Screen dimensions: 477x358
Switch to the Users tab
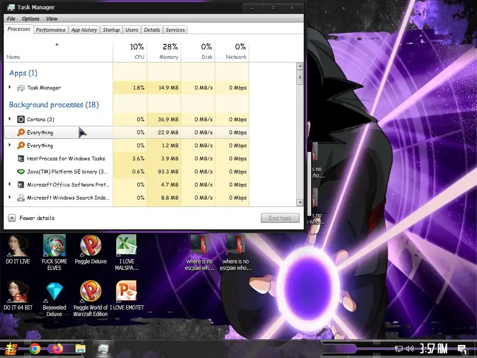click(x=132, y=30)
